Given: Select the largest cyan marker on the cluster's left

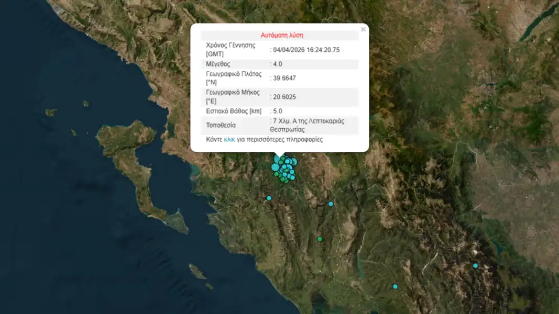Looking at the screenshot, I should (275, 167).
